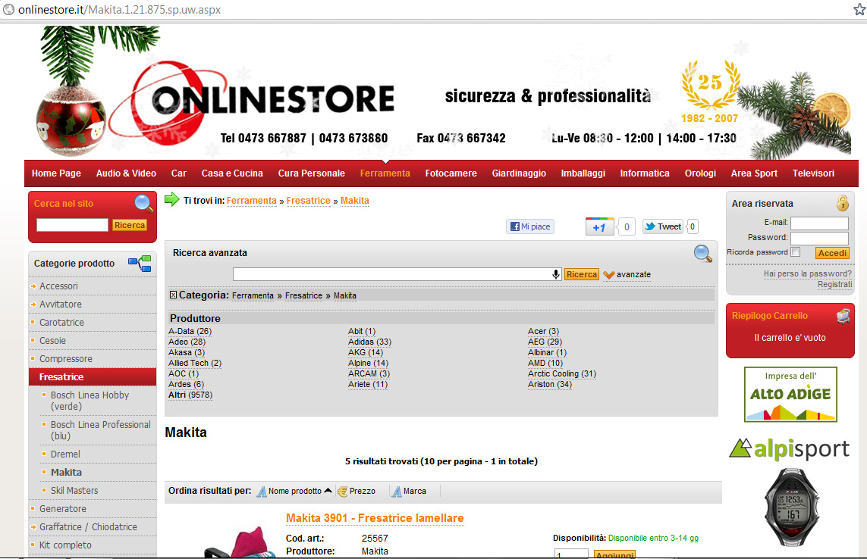Click the magnifier icon in Cerca nel sito

pyautogui.click(x=144, y=203)
